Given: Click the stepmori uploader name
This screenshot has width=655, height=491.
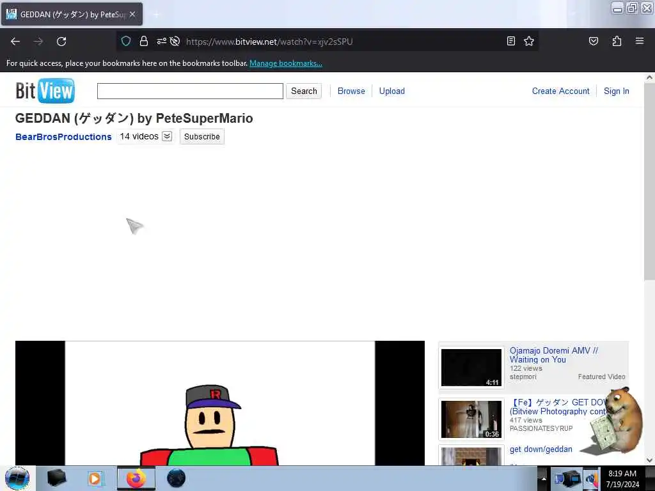Looking at the screenshot, I should [x=523, y=377].
